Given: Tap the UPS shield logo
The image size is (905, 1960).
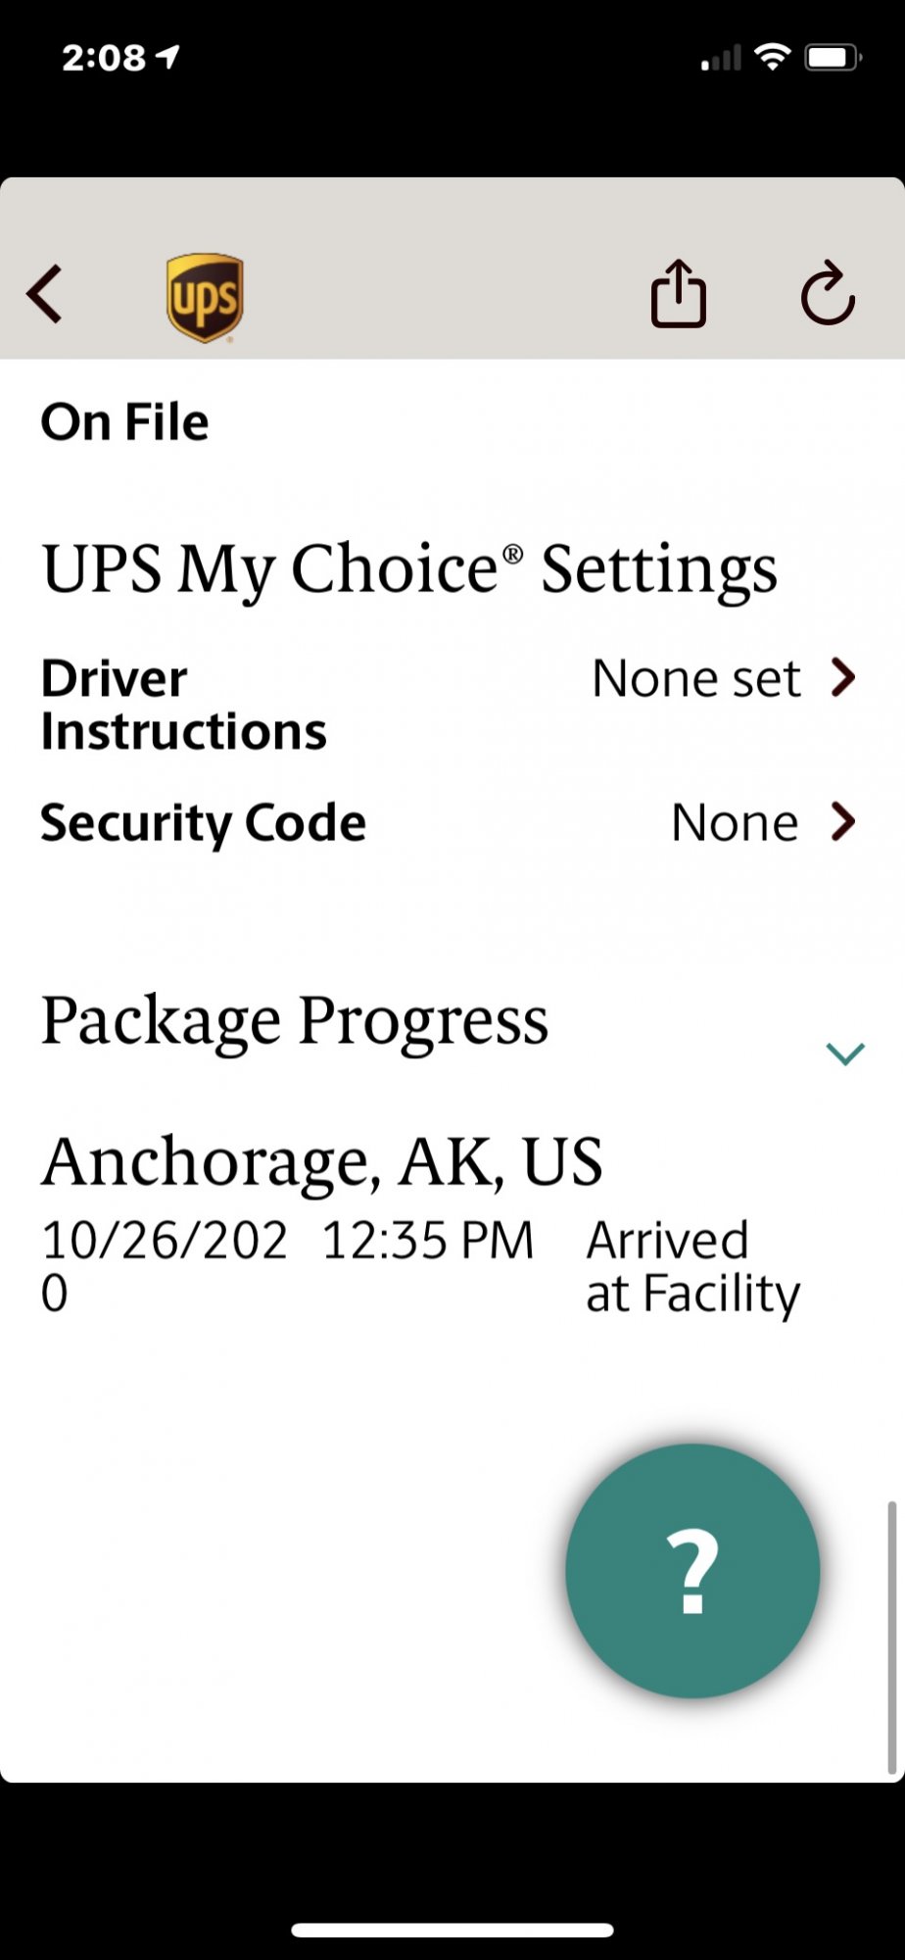Looking at the screenshot, I should point(205,297).
